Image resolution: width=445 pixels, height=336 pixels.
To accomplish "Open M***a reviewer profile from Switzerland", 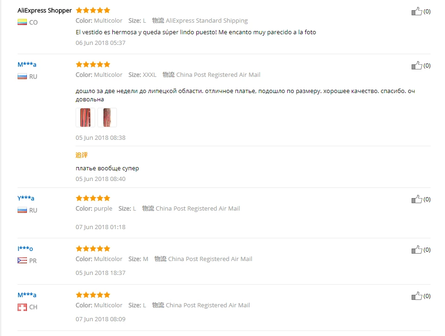I will pos(27,295).
